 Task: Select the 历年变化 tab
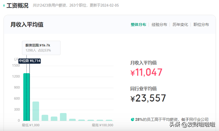click(x=180, y=25)
